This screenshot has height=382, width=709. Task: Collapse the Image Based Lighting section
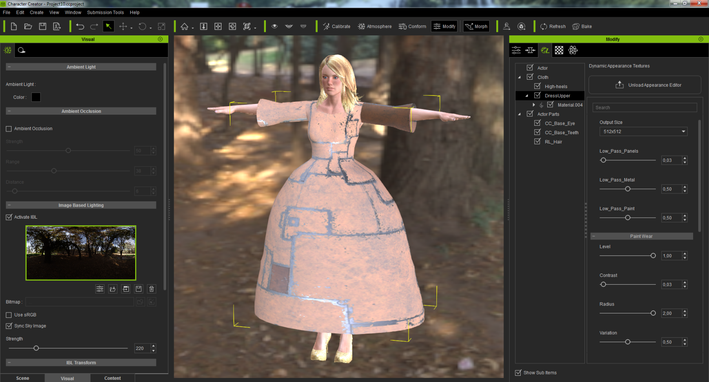pyautogui.click(x=9, y=205)
